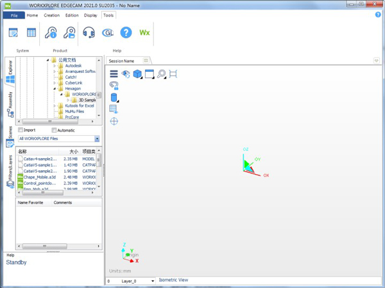Click the green Wx about icon

pos(144,33)
